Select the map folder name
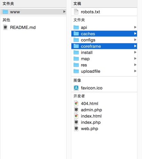The width and height of the screenshot is (142, 159). pyautogui.click(x=85, y=59)
